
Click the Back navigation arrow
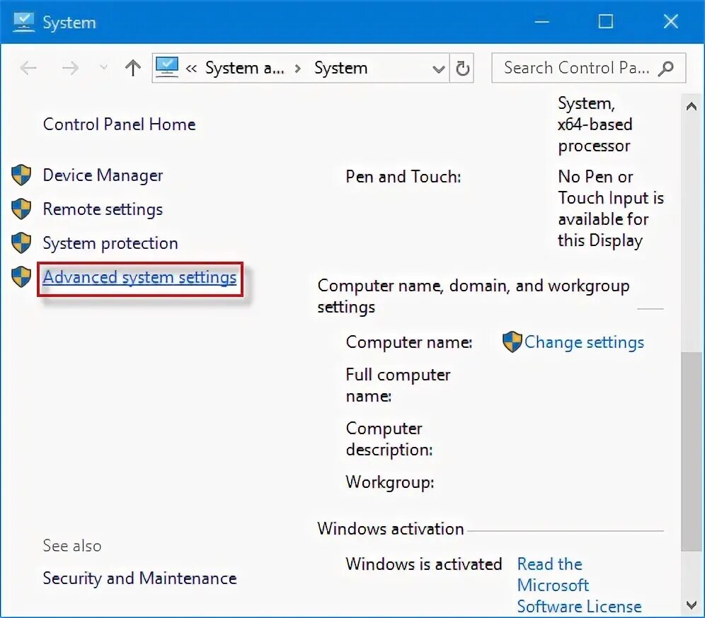click(x=28, y=69)
